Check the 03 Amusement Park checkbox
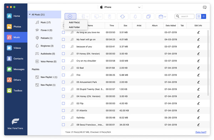Image resolution: width=214 pixels, height=140 pixels. (63, 82)
